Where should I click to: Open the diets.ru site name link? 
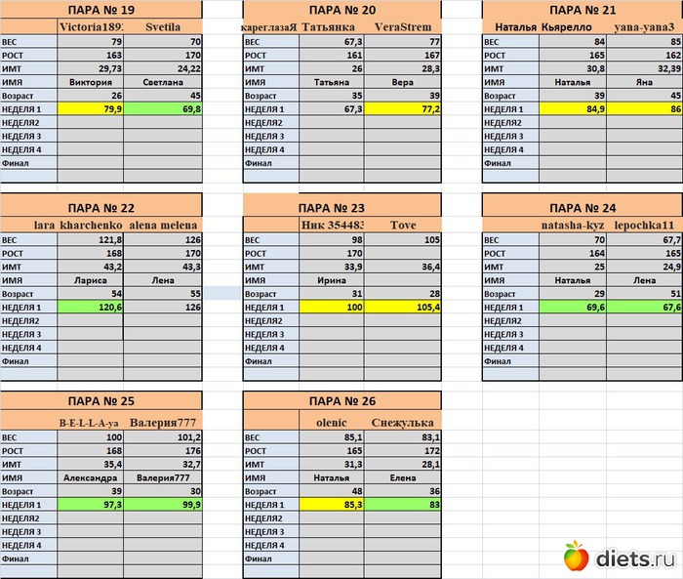(634, 558)
